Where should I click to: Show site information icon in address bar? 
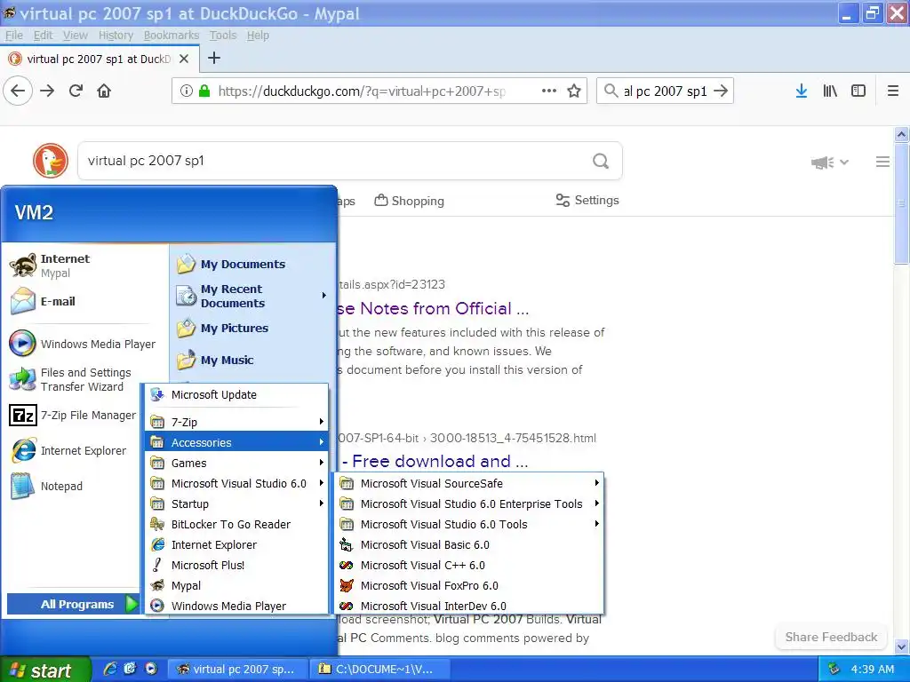(187, 91)
